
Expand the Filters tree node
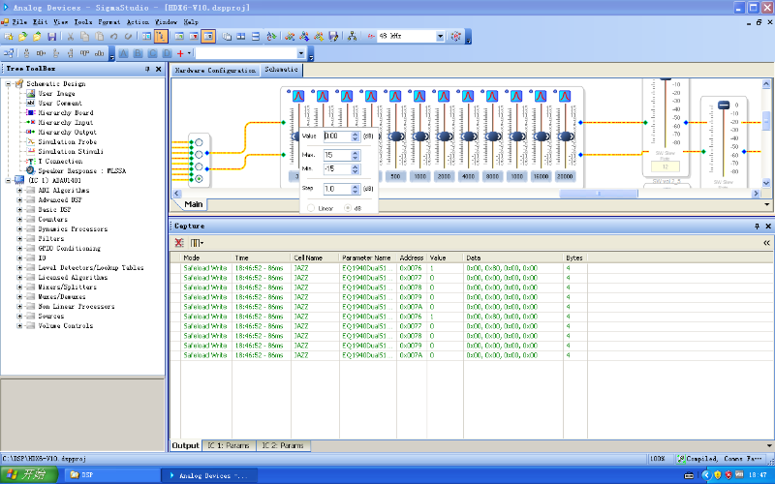[19, 238]
